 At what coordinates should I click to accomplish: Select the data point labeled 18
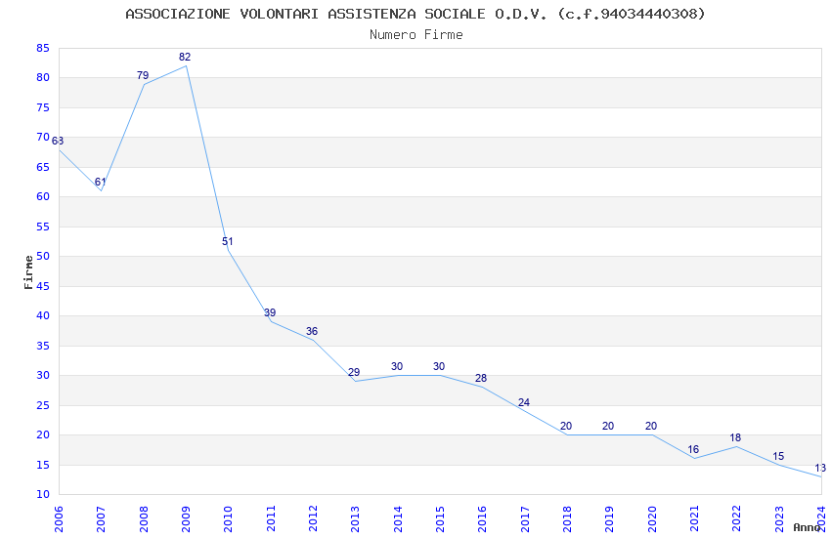click(x=735, y=437)
